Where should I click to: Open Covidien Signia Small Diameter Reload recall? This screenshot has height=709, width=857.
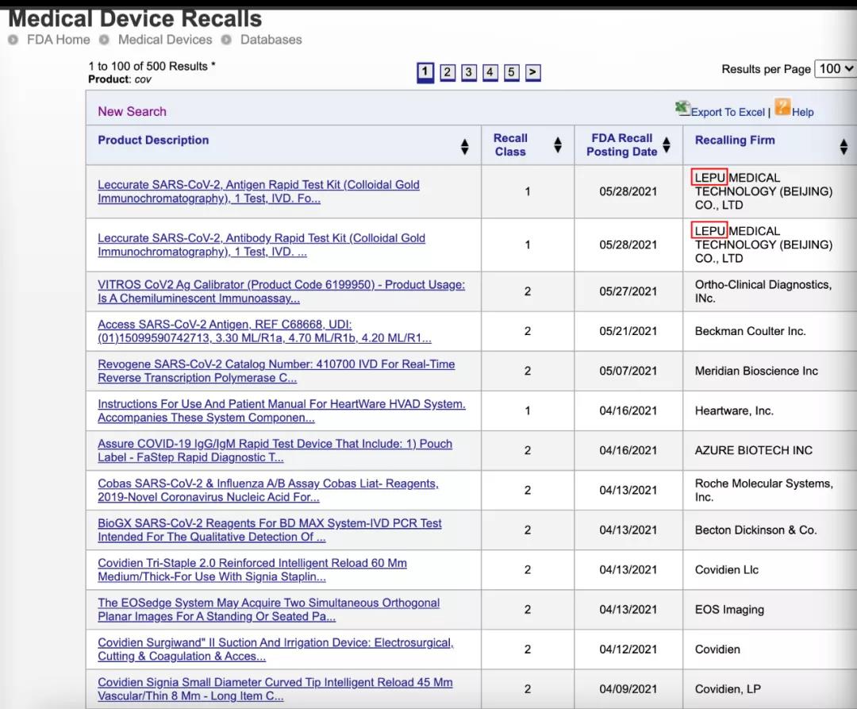click(x=275, y=689)
